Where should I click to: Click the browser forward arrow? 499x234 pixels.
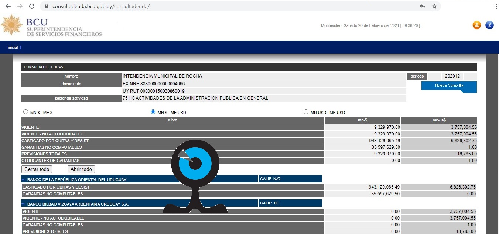click(20, 6)
